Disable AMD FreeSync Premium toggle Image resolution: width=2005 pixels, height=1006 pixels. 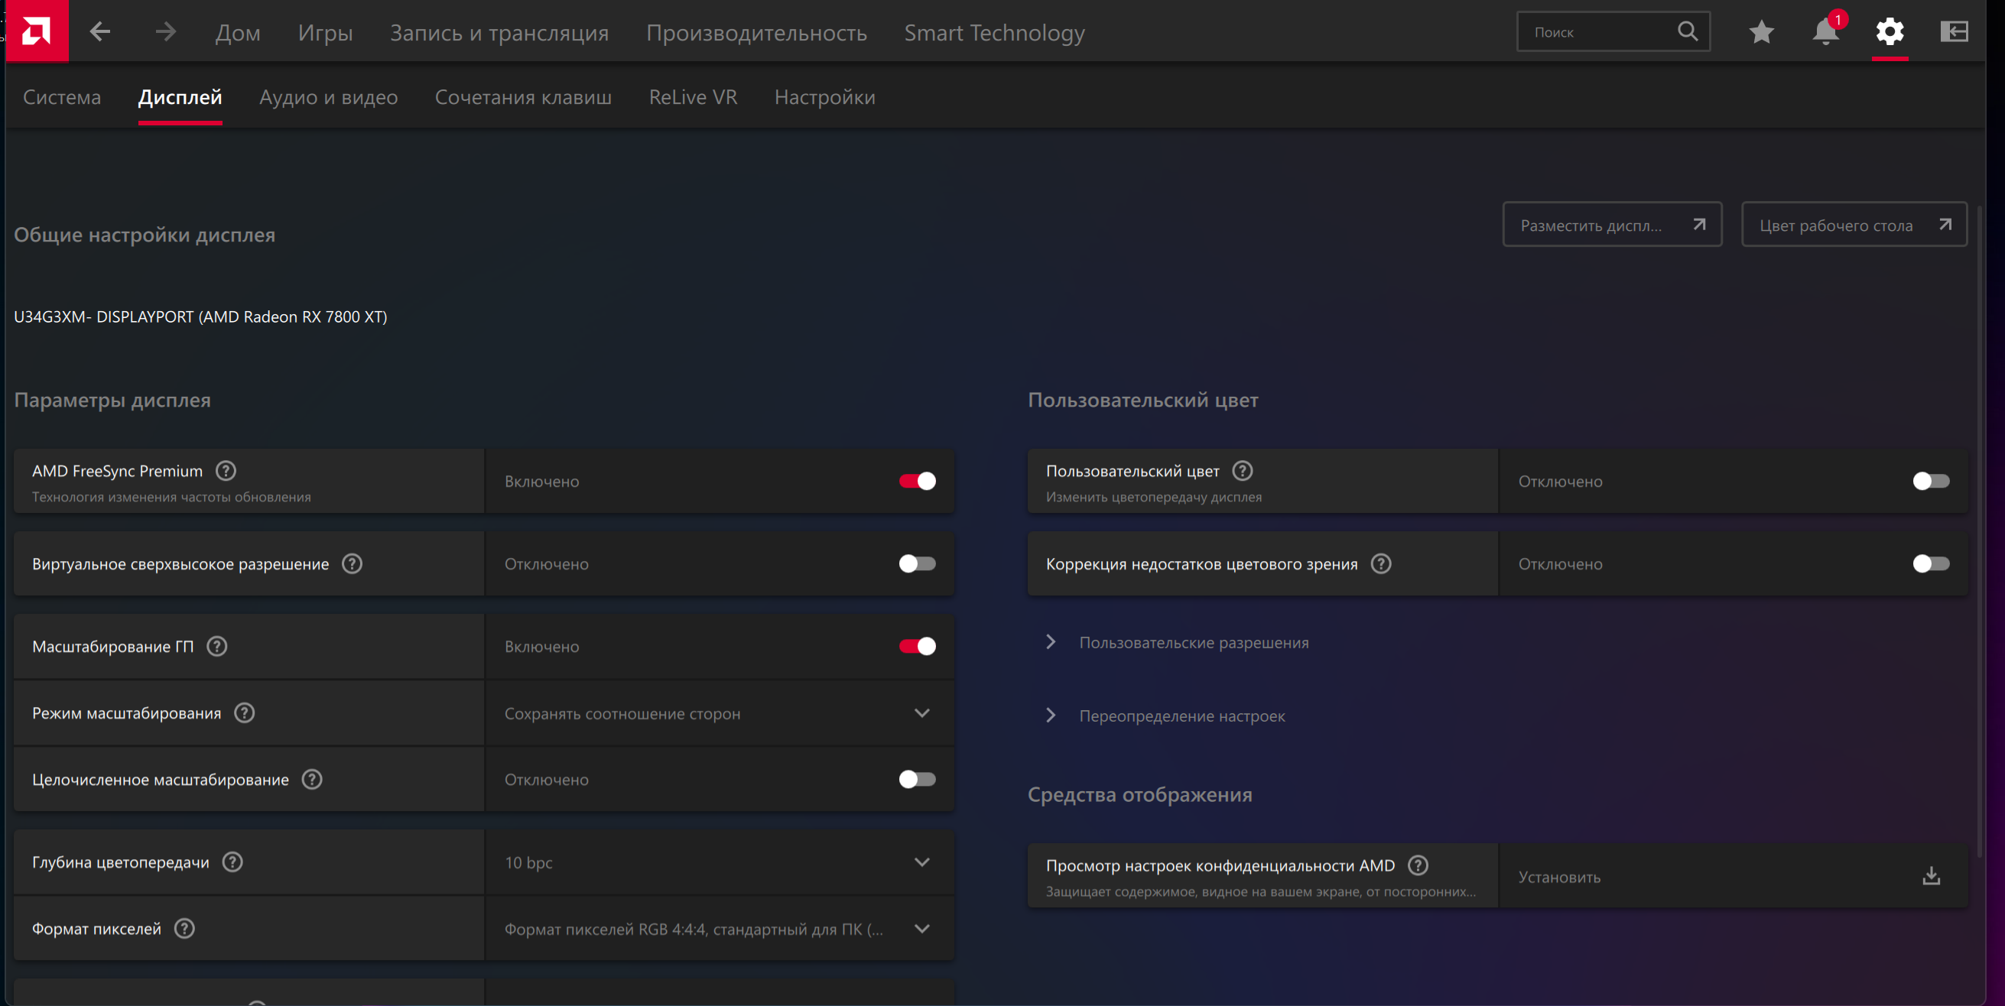[x=917, y=481]
